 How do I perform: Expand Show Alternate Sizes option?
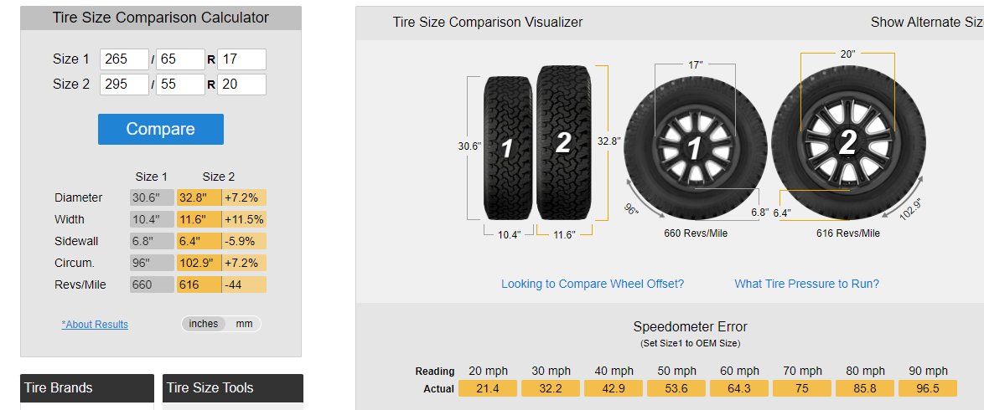coord(927,22)
